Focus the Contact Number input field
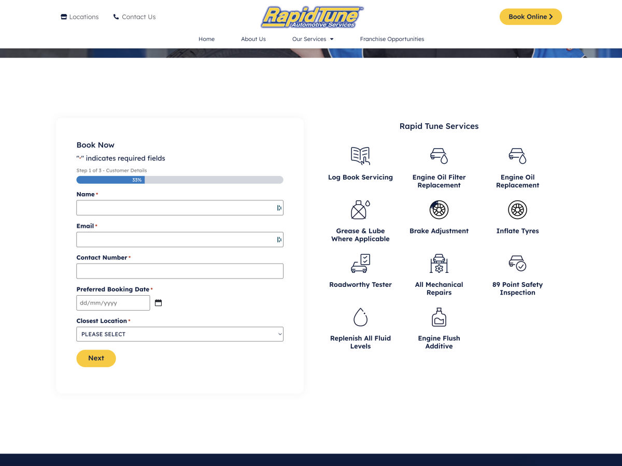The image size is (622, 466). pyautogui.click(x=180, y=271)
